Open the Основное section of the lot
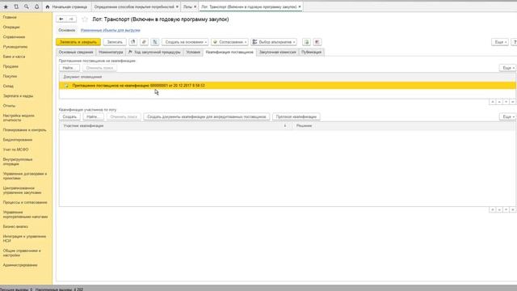The height and width of the screenshot is (291, 517). pos(67,30)
